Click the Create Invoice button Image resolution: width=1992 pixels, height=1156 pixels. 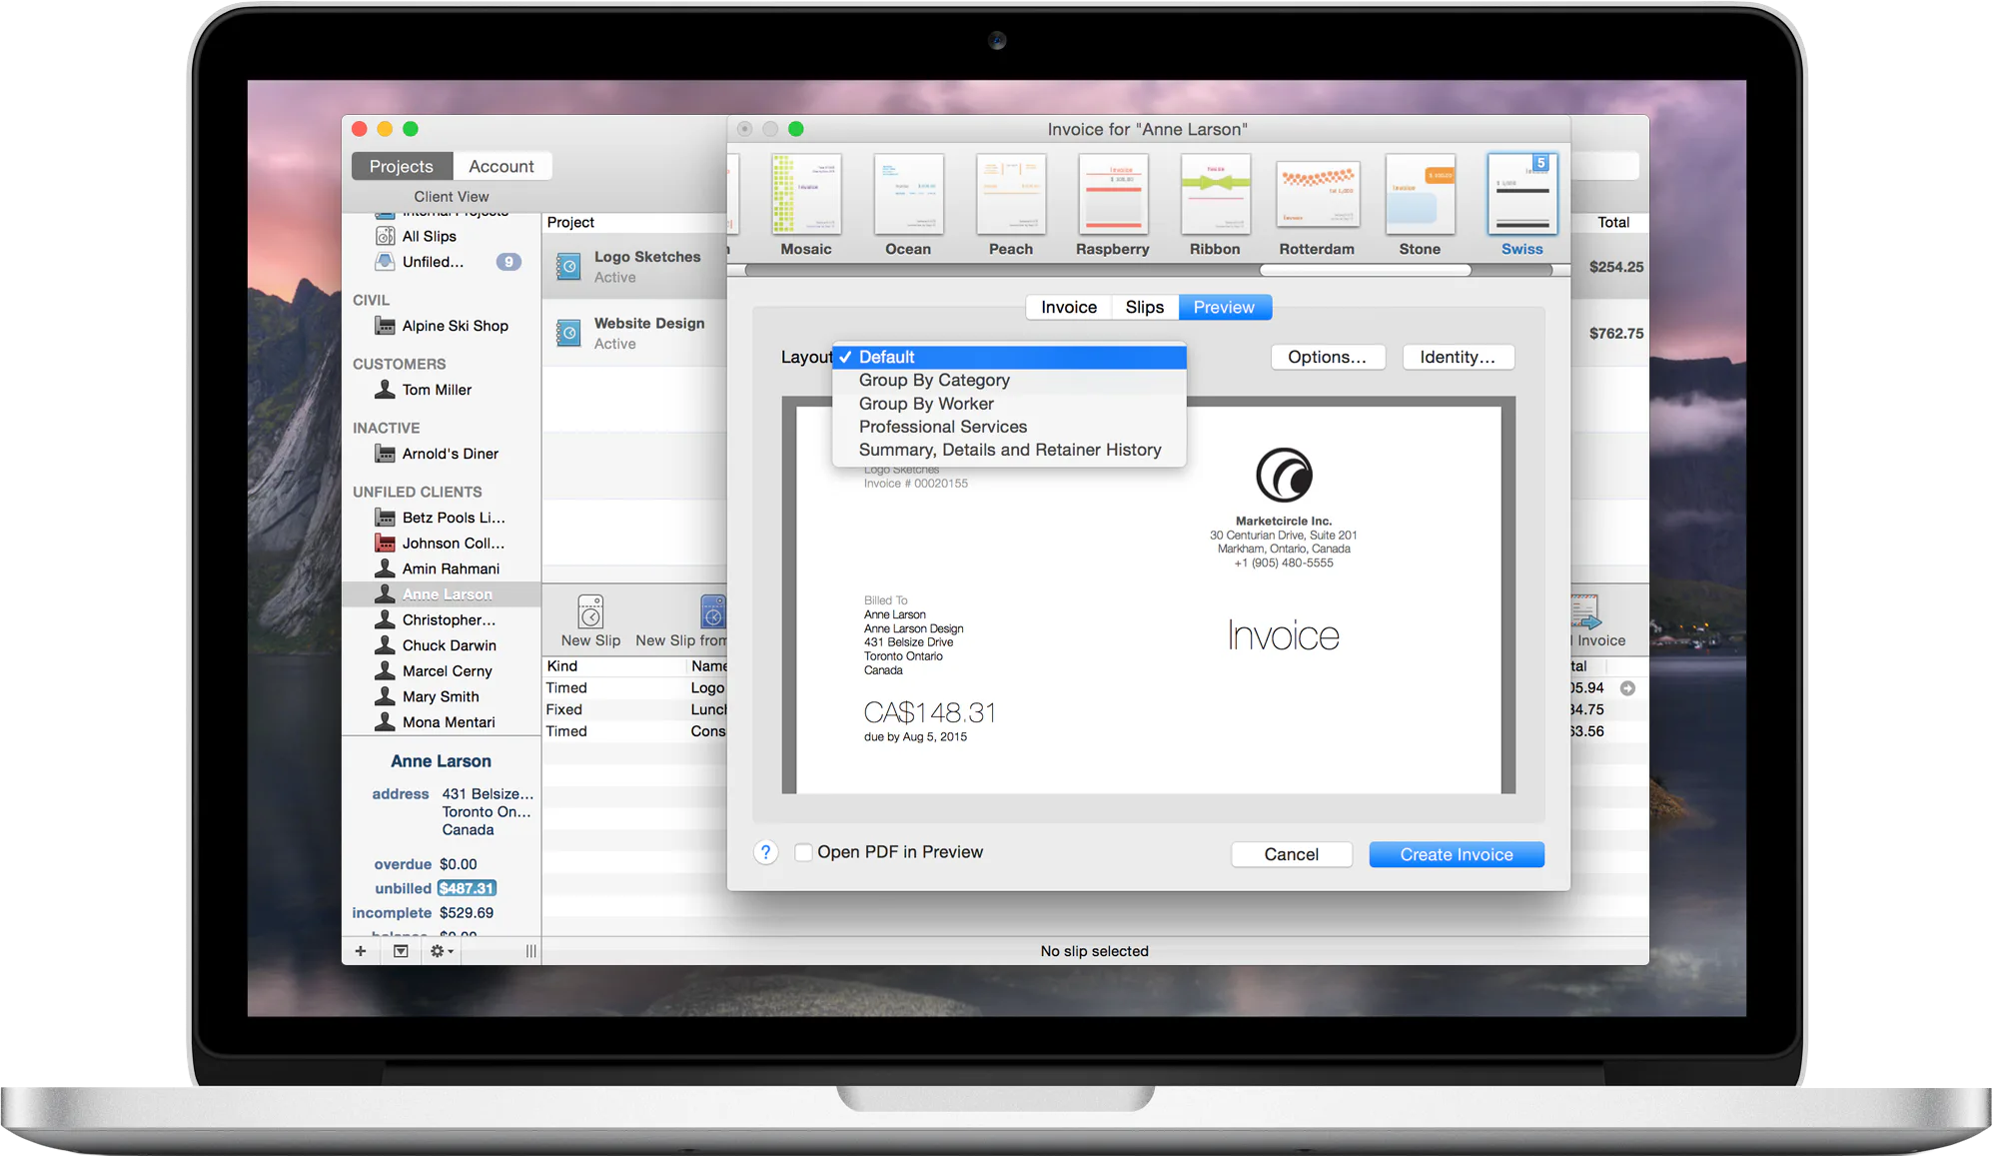(1457, 854)
